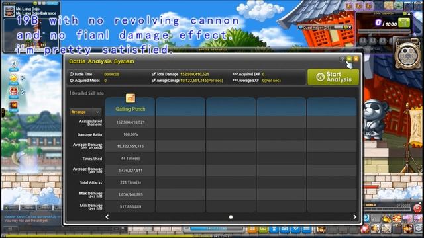
Task: Click the Quest Helper chat bubble icon
Action: click(300, 27)
